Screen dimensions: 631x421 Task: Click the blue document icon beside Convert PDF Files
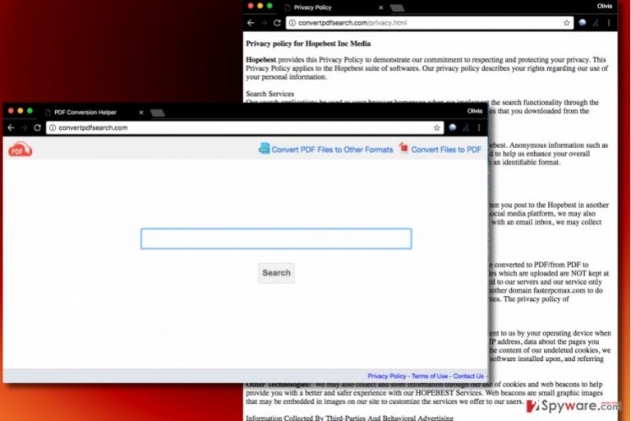coord(264,148)
